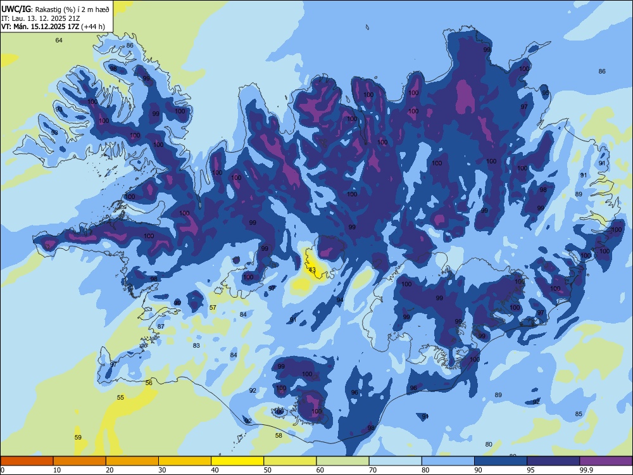Click the '99.9' legend scale label
The width and height of the screenshot is (633, 475).
point(586,470)
